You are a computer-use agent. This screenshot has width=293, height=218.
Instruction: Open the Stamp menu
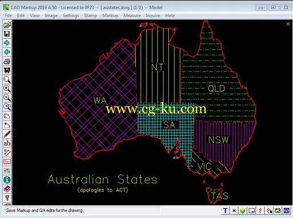pyautogui.click(x=90, y=15)
